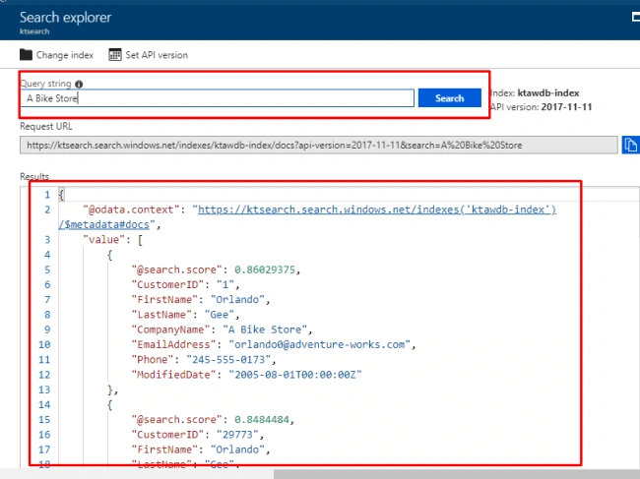Screen dimensions: 640x479
Task: Click the Search explorer title
Action: (x=65, y=17)
